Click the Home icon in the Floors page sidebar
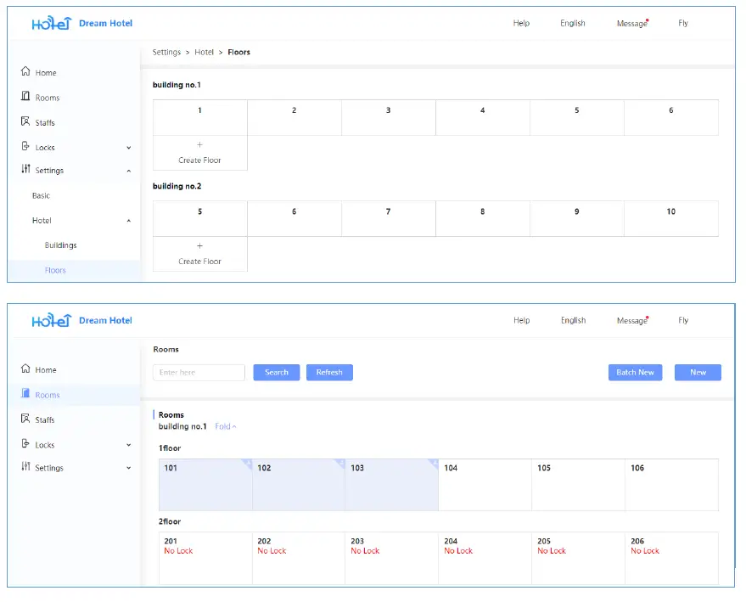The height and width of the screenshot is (602, 746). tap(25, 72)
